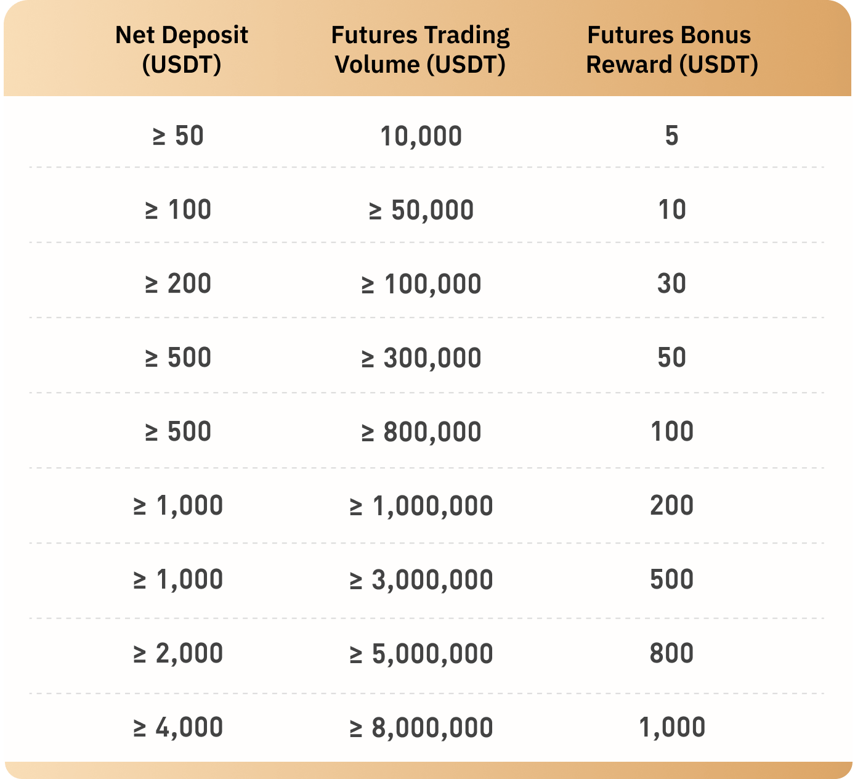855x779 pixels.
Task: Click the Futures Bonus Reward (USDT) header
Action: 671,49
